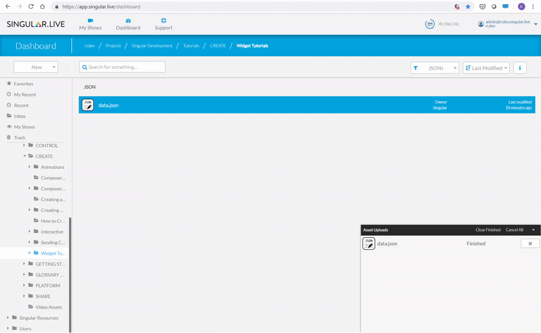Click the Singular.Live logo
Image resolution: width=541 pixels, height=333 pixels.
(x=36, y=24)
